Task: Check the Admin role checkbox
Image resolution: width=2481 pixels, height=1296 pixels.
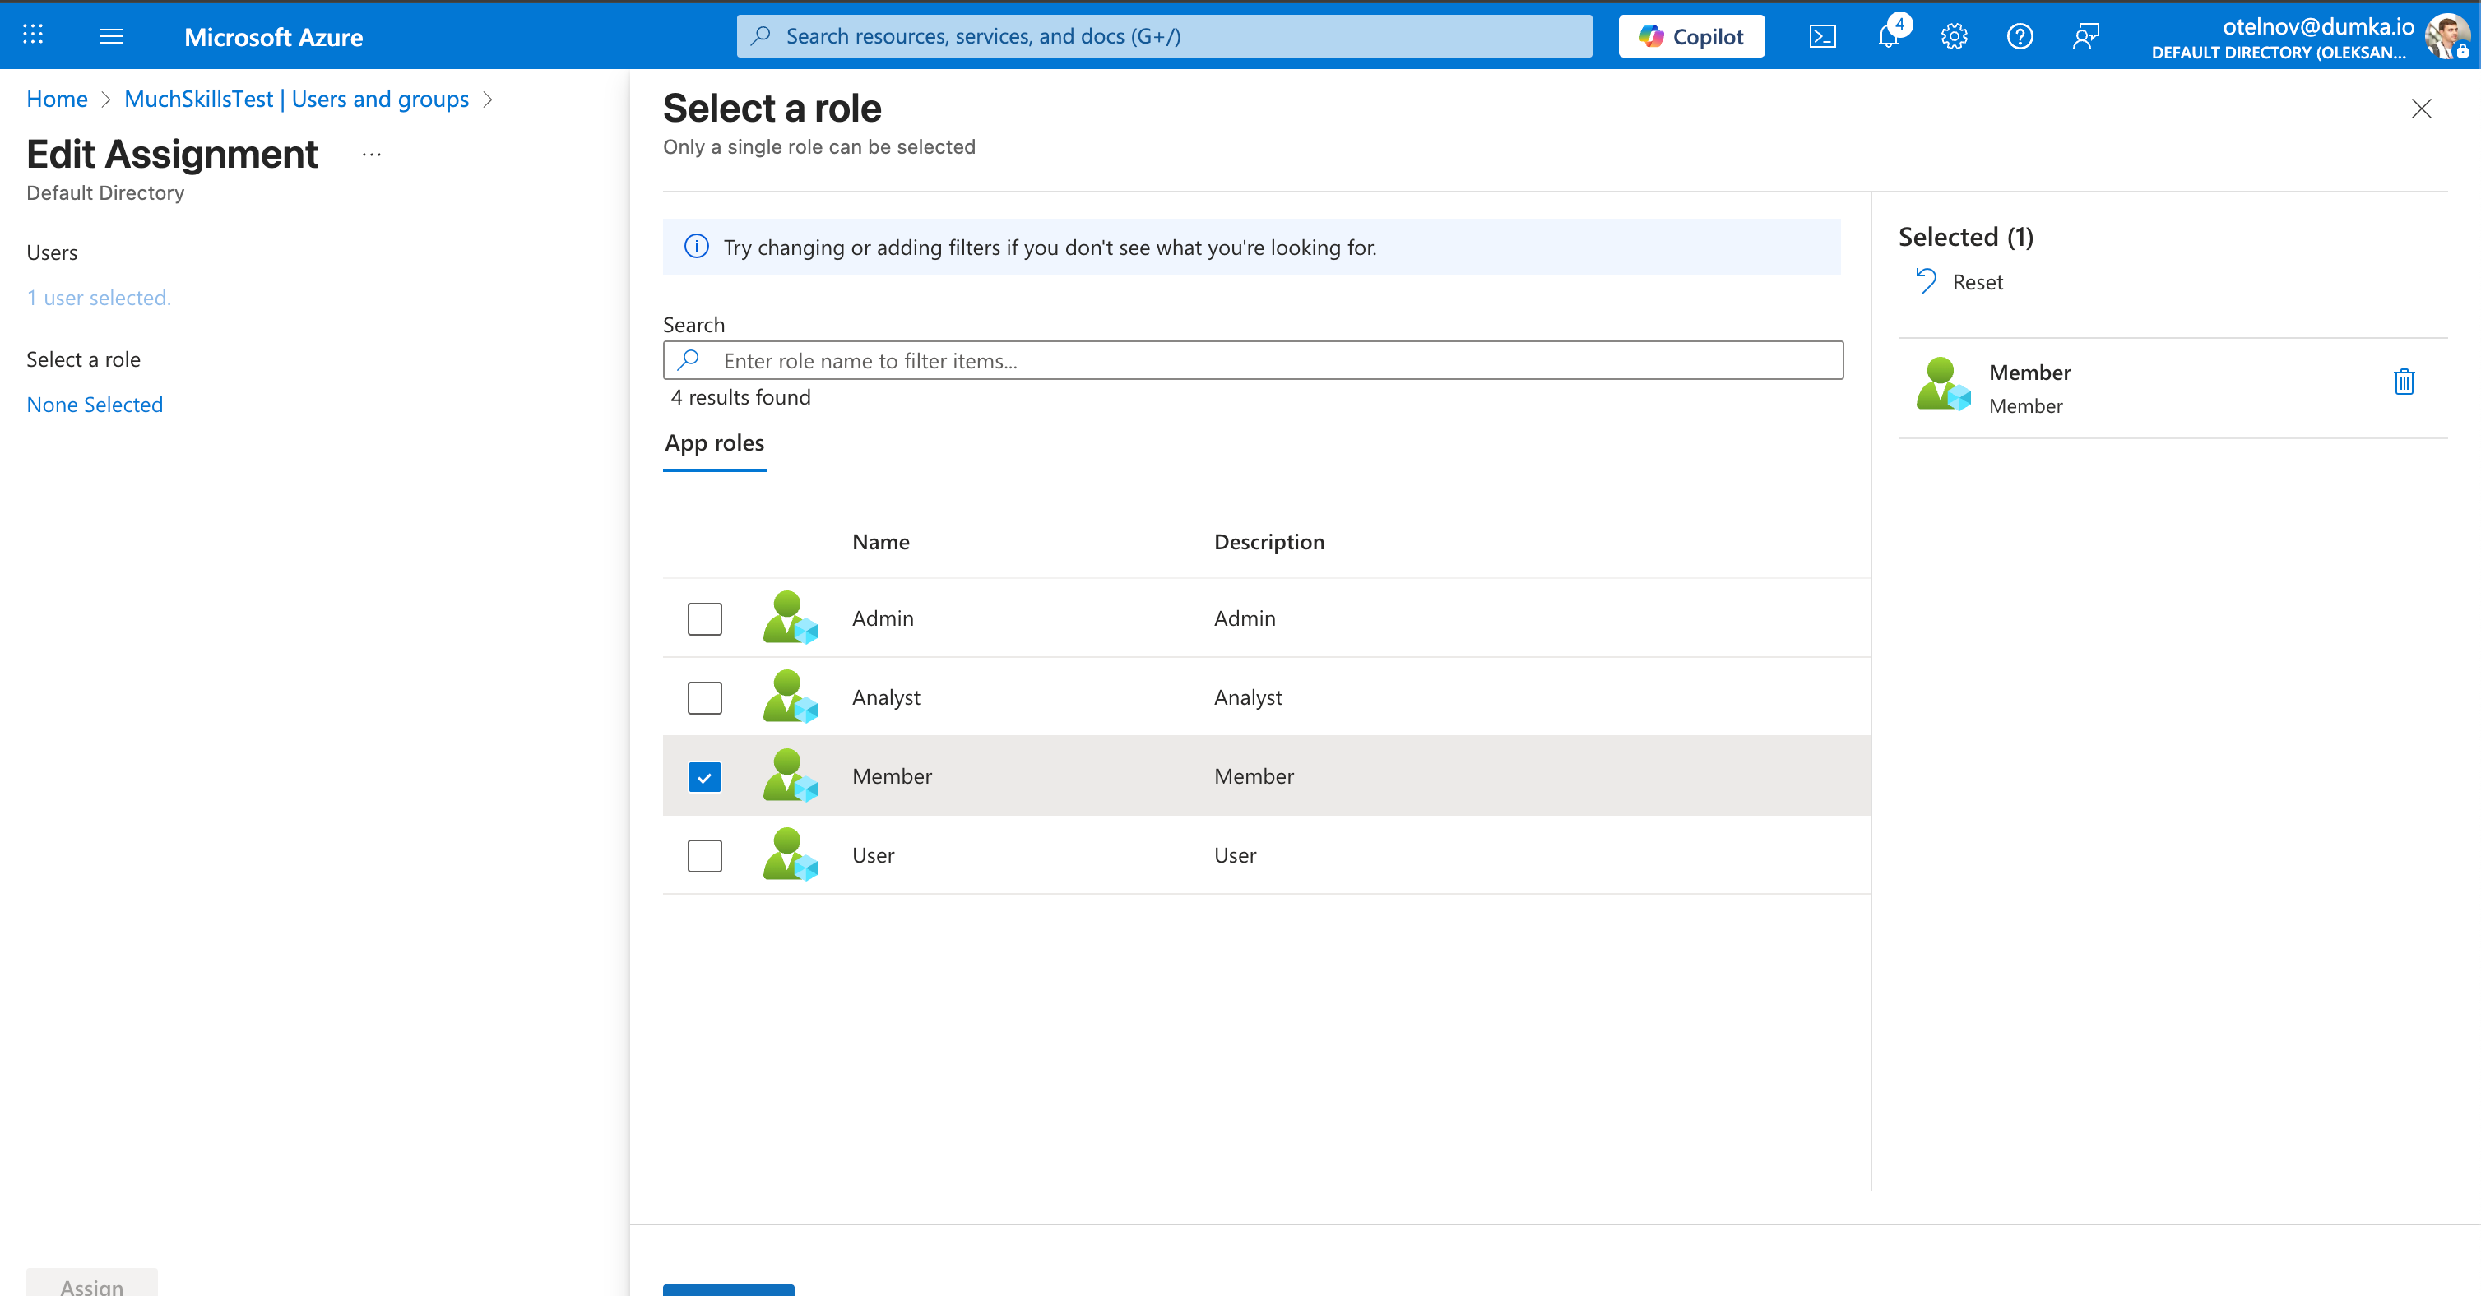Action: [x=704, y=618]
